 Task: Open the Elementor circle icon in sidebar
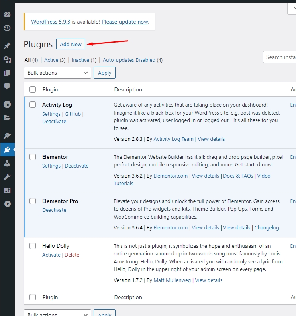(7, 105)
